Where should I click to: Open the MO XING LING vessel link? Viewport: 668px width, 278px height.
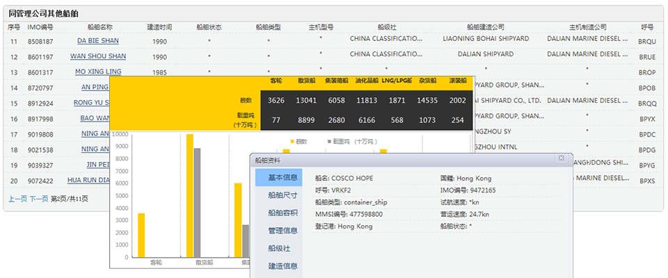coord(97,72)
